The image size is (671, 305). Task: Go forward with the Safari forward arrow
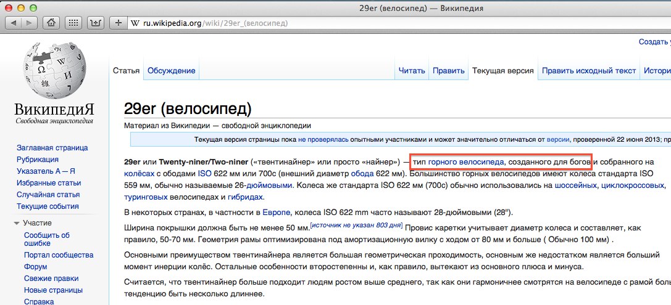[x=30, y=23]
